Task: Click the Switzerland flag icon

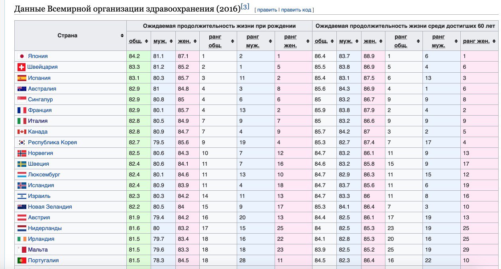Action: click(22, 67)
